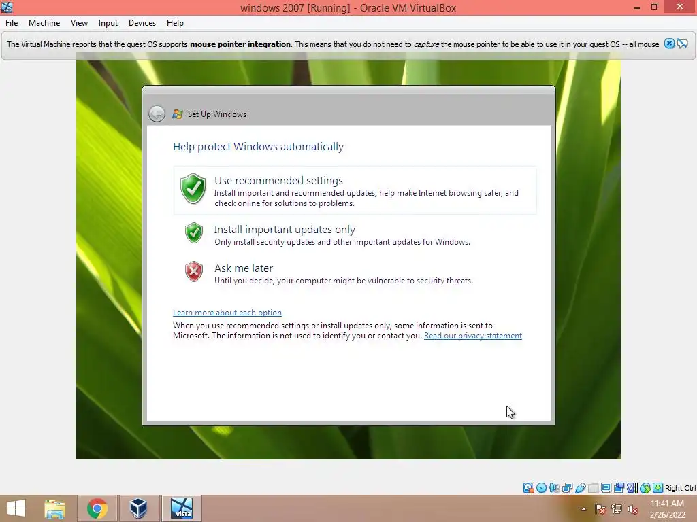Select Ask me later option
The image size is (697, 522).
355,273
